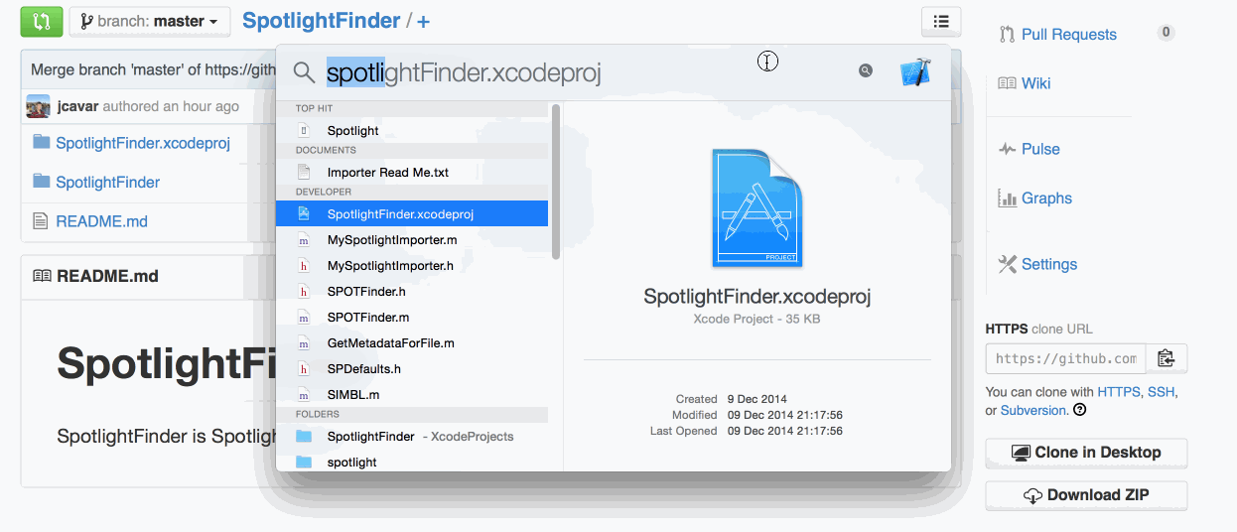Screen dimensions: 1237x532
Task: Click the Spotlight magnifying glass icon
Action: pos(304,71)
